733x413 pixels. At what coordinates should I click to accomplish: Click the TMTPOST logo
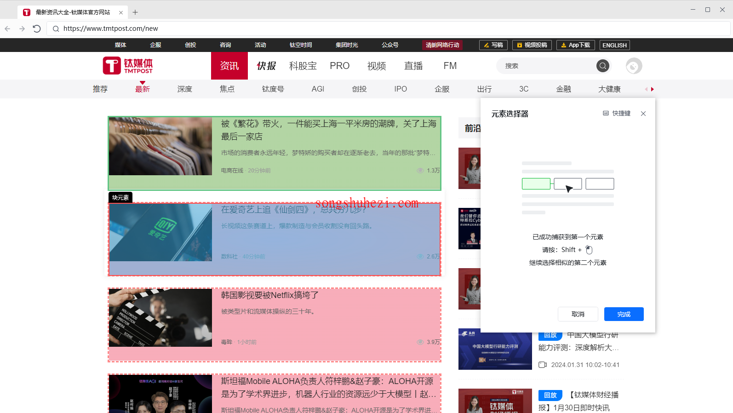click(128, 66)
